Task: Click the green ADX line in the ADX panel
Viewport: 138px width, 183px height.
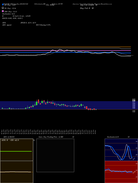Action: point(16,151)
